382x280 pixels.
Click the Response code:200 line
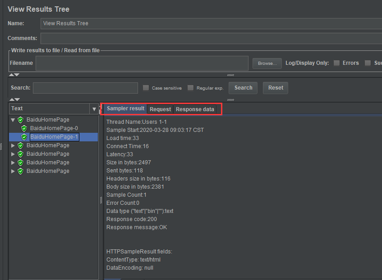[x=132, y=219]
